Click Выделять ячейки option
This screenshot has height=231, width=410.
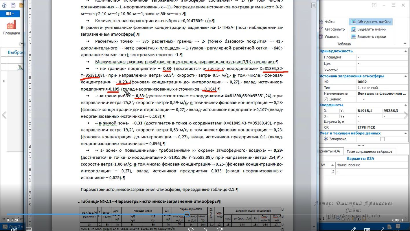tap(369, 29)
